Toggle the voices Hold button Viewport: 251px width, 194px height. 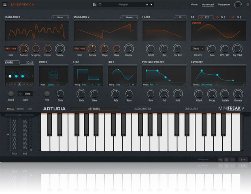[x=47, y=94]
